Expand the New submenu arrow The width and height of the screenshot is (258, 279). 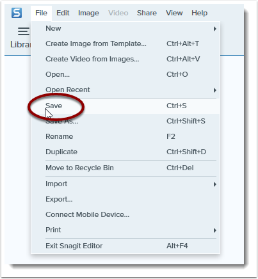[x=215, y=29]
